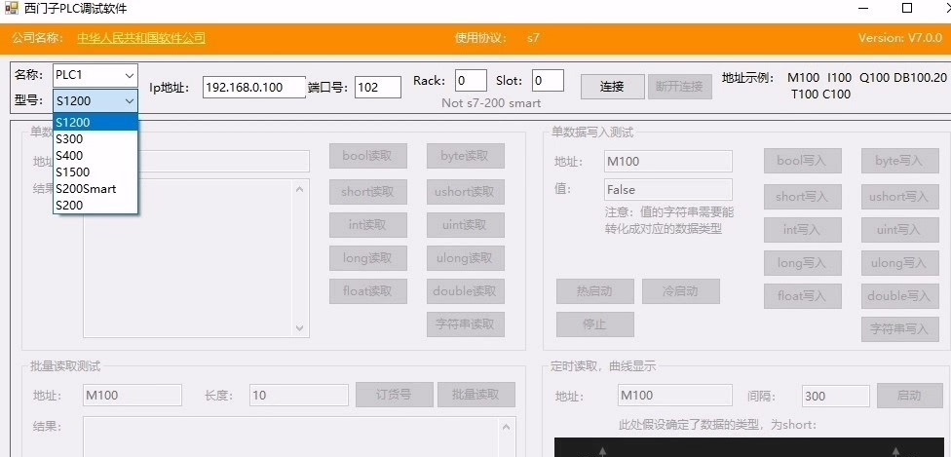Choose S200Smart from the model list

(95, 189)
